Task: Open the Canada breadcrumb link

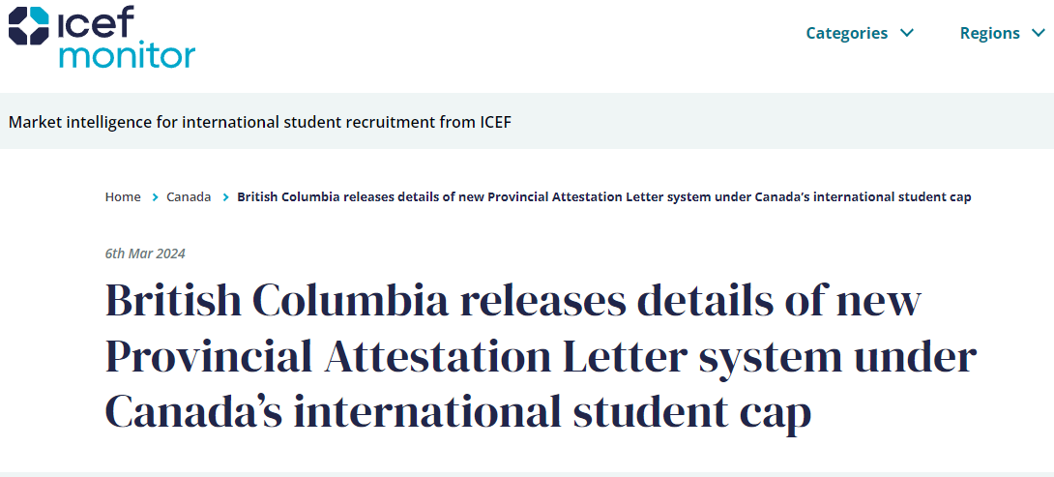Action: pos(189,197)
